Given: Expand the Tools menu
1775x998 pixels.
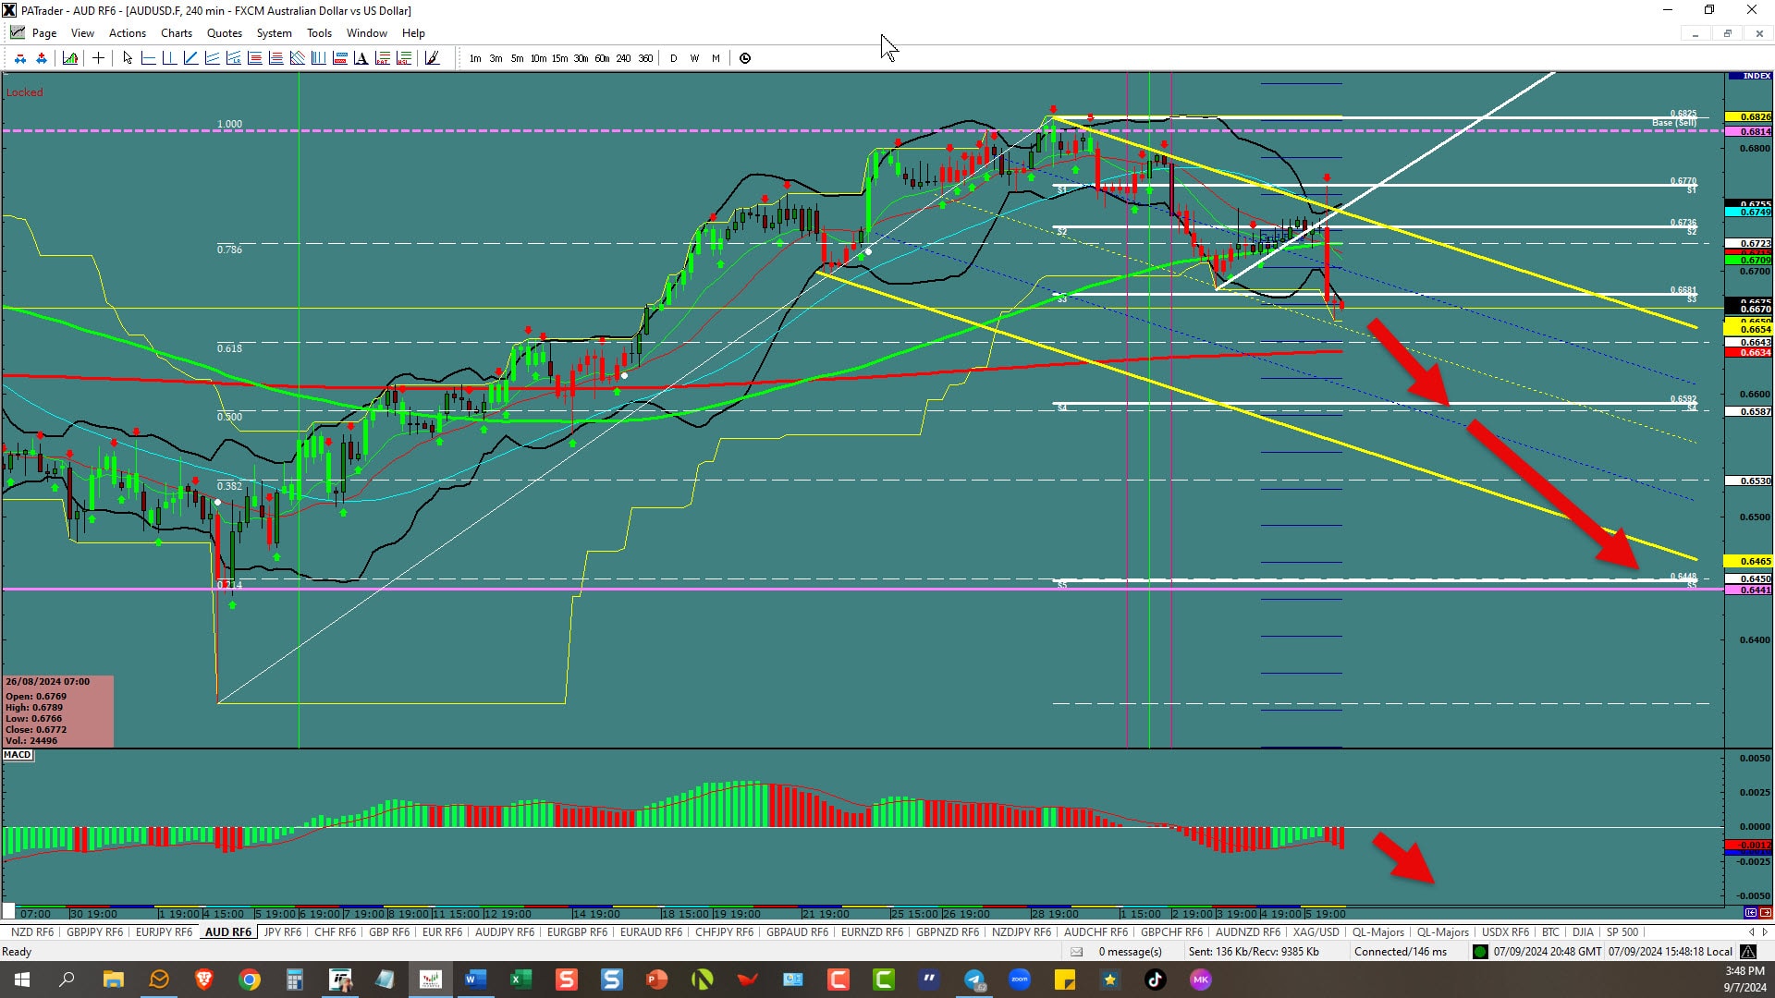Looking at the screenshot, I should pos(319,33).
